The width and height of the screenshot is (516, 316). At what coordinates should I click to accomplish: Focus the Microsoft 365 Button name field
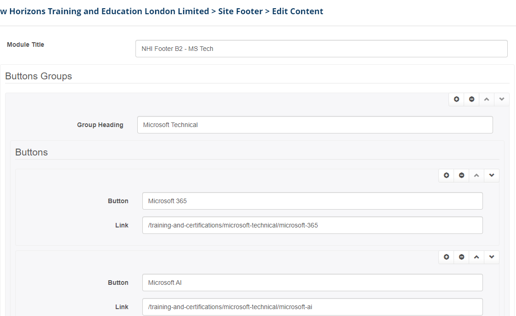click(312, 201)
